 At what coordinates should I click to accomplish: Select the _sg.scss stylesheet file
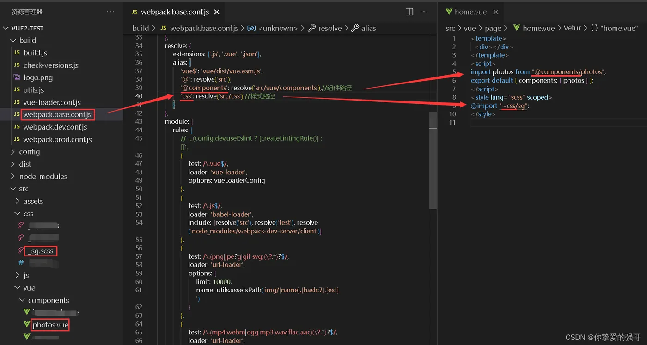click(x=41, y=251)
